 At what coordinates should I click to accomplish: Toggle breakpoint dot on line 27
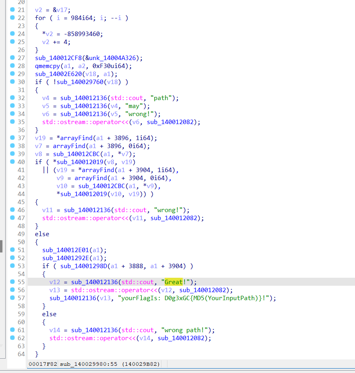click(12, 58)
